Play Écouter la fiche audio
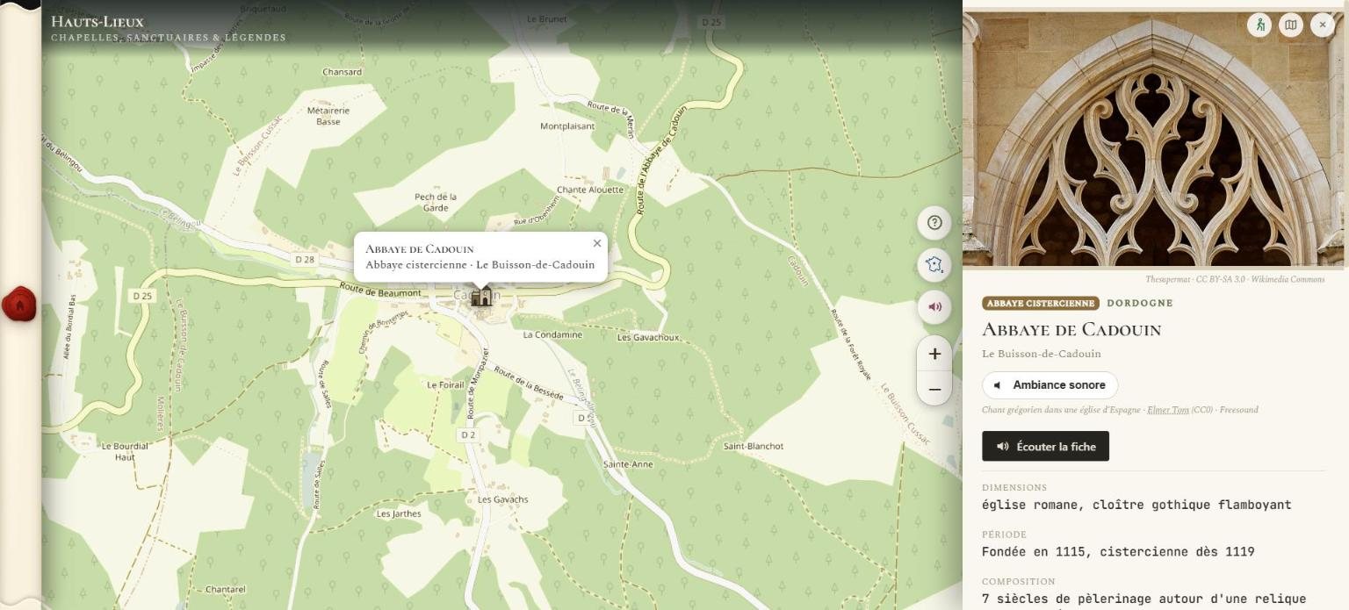Screen dimensions: 1349x610 point(1045,446)
